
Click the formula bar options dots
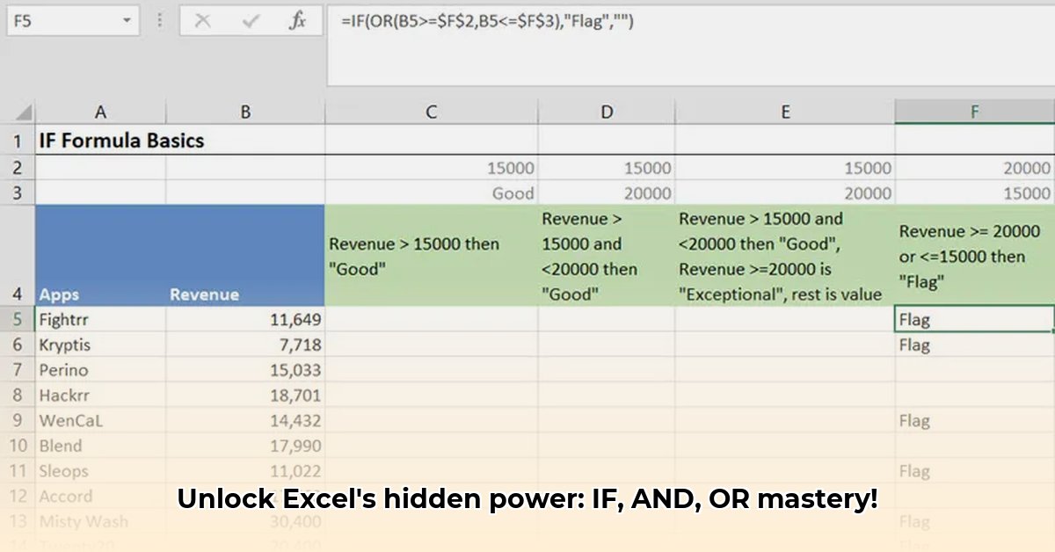tap(159, 20)
